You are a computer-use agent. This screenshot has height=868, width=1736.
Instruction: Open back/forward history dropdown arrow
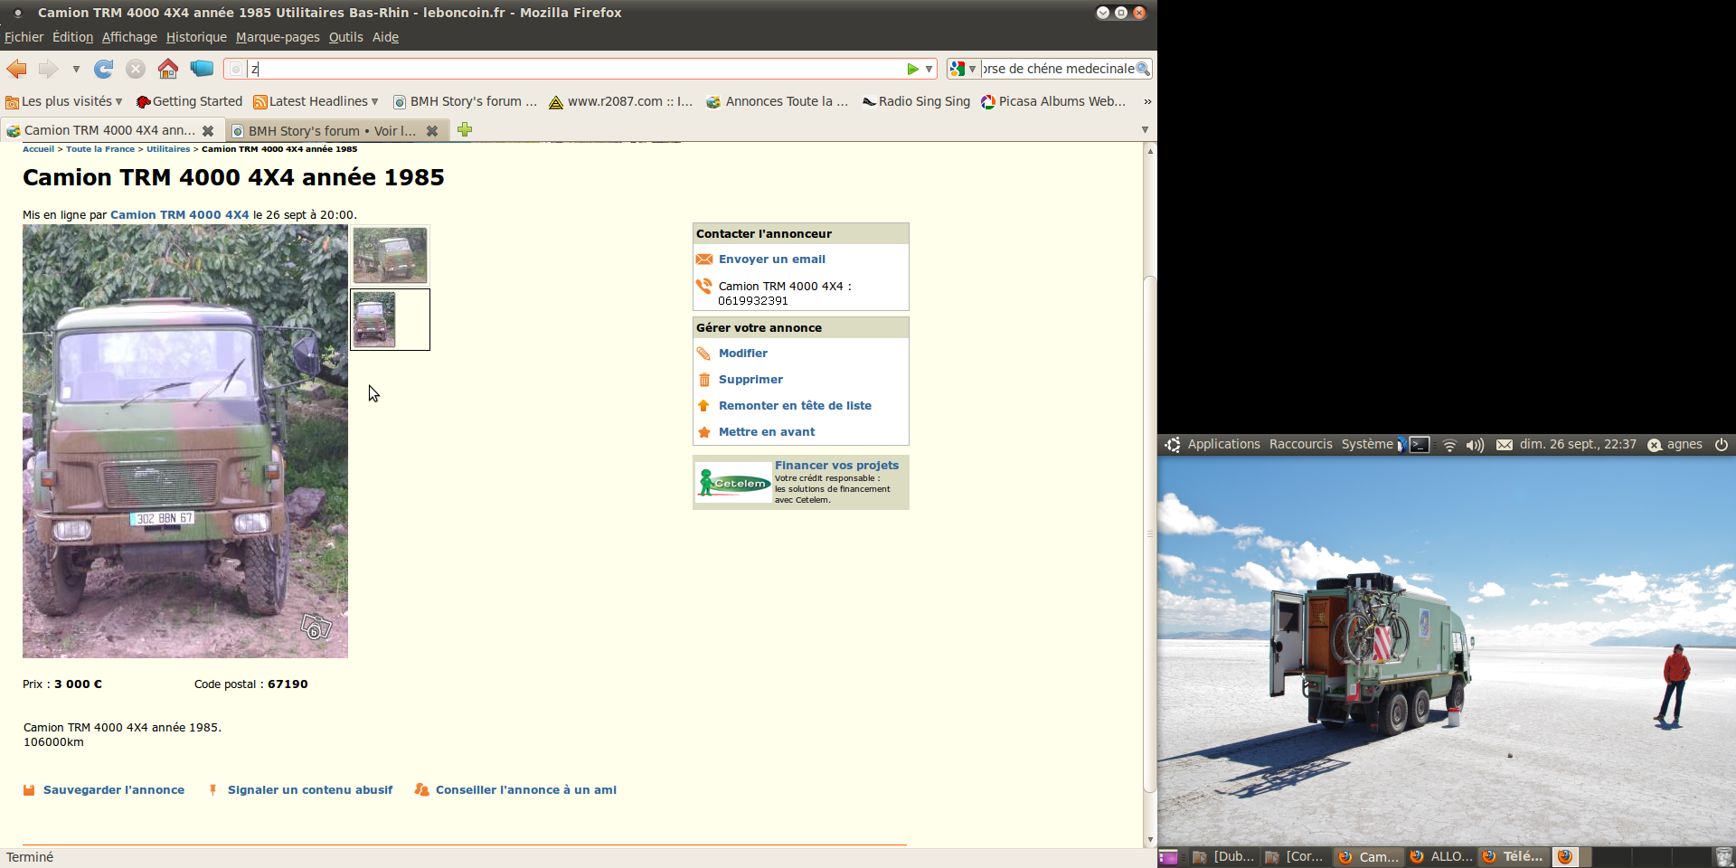click(76, 69)
